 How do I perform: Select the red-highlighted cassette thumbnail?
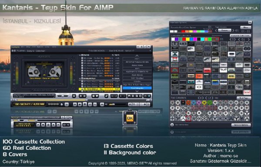click(x=174, y=70)
